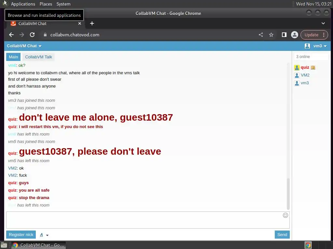Image resolution: width=333 pixels, height=249 pixels.
Task: Click quiz name on 'you are all safe'
Action: [x=12, y=190]
